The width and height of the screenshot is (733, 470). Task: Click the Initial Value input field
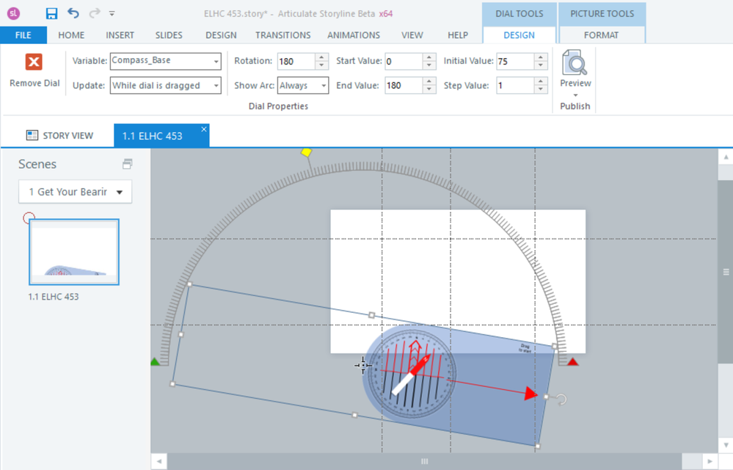pyautogui.click(x=514, y=62)
